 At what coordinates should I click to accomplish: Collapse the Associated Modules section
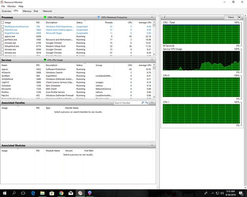click(152, 145)
